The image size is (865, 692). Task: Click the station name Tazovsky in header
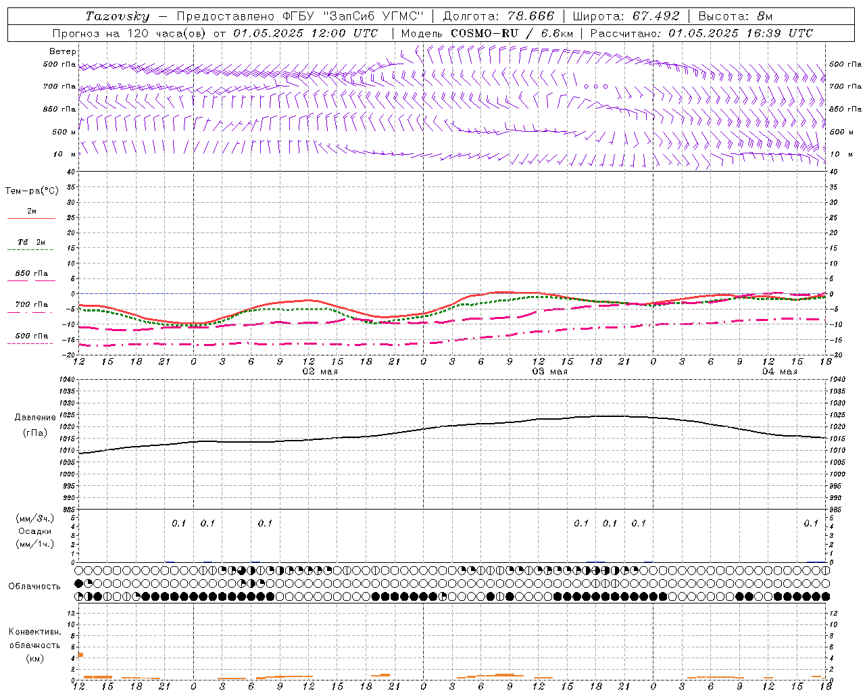pos(117,16)
